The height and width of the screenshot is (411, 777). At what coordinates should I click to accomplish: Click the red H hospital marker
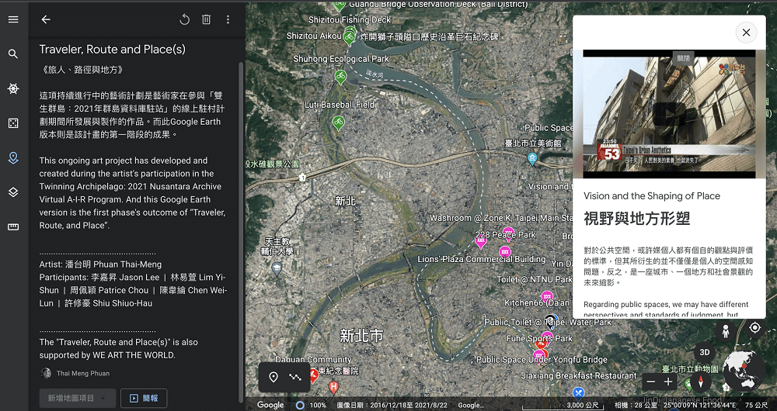[x=334, y=387]
